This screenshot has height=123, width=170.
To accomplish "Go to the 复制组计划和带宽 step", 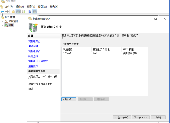I will [38, 61].
